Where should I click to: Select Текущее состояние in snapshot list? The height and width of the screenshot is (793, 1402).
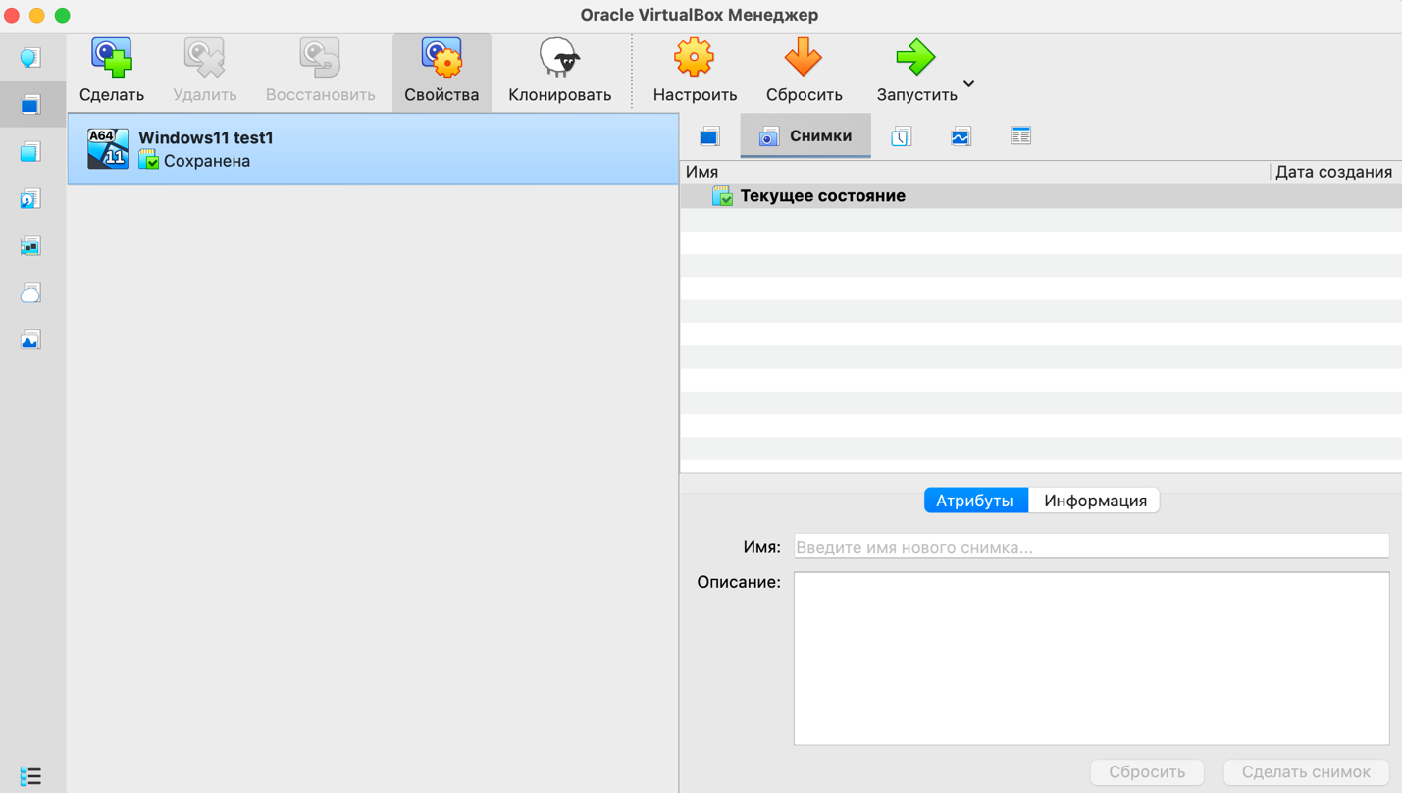pyautogui.click(x=822, y=196)
